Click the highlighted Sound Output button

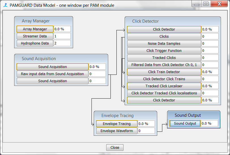click(185, 123)
